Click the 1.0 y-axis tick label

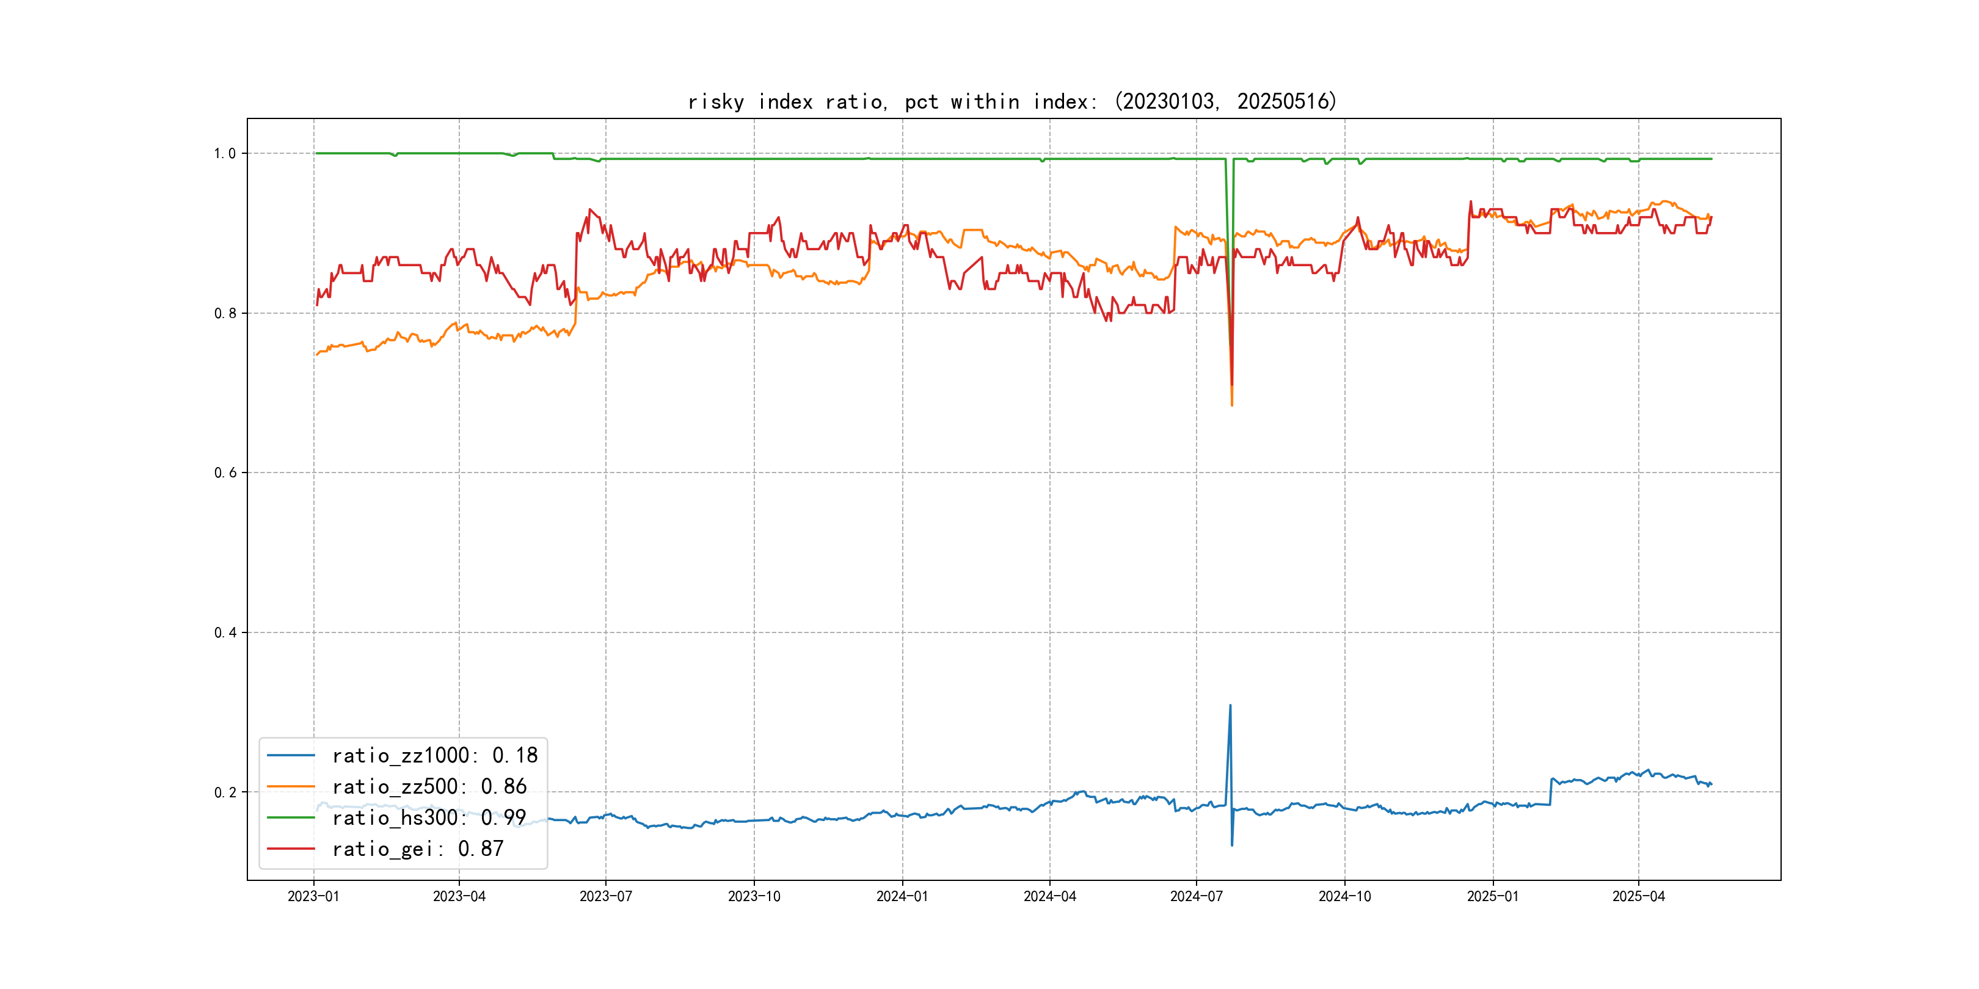click(x=224, y=154)
